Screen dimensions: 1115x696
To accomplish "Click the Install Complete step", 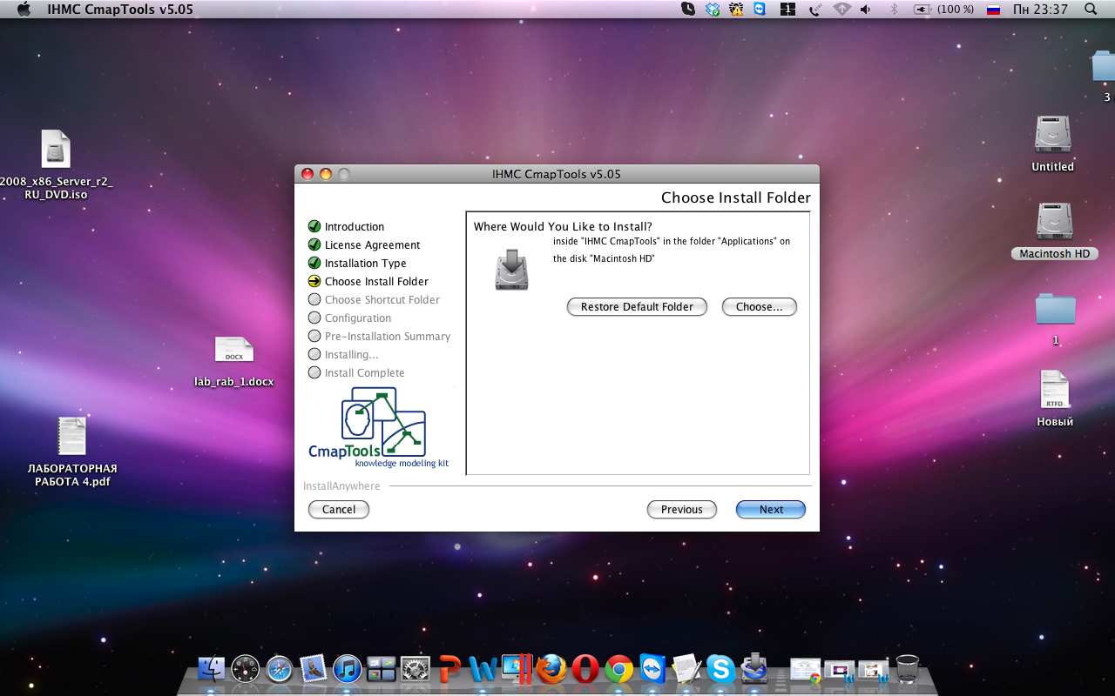I will [356, 372].
